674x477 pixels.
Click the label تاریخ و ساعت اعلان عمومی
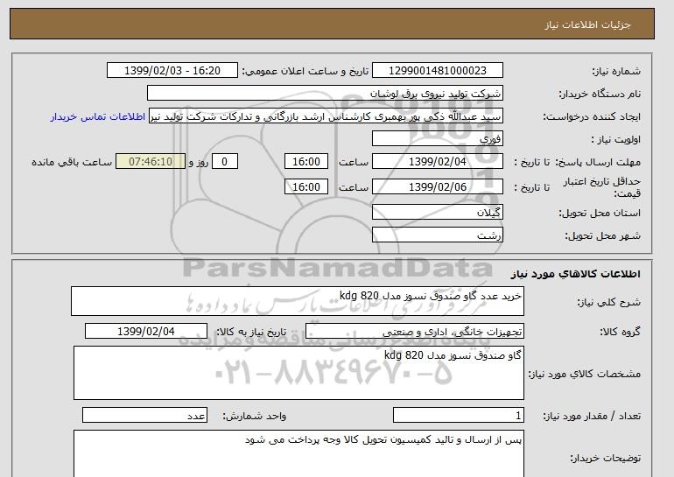tap(305, 72)
